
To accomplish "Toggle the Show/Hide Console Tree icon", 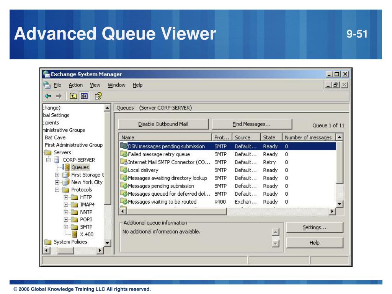I will [84, 96].
